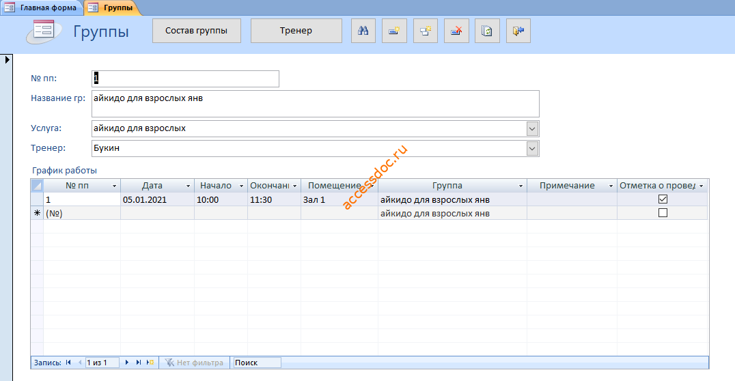This screenshot has height=381, width=735.
Task: Click the № пп input field
Action: (x=185, y=79)
